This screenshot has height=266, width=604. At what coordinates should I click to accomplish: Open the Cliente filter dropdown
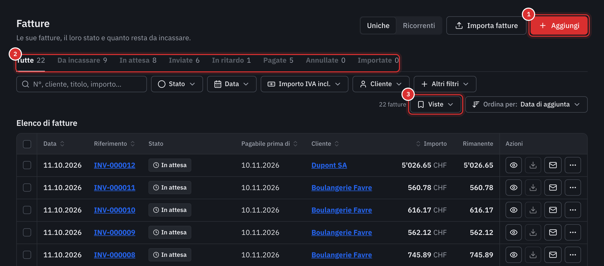381,84
